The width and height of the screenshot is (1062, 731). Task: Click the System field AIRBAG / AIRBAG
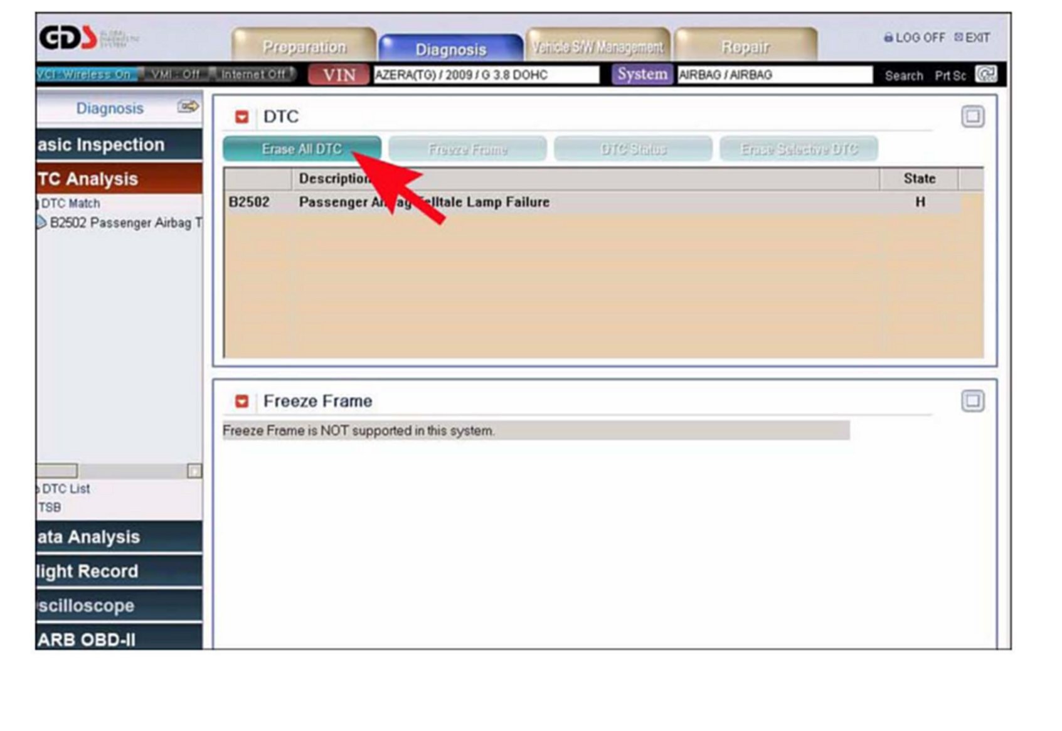click(774, 75)
